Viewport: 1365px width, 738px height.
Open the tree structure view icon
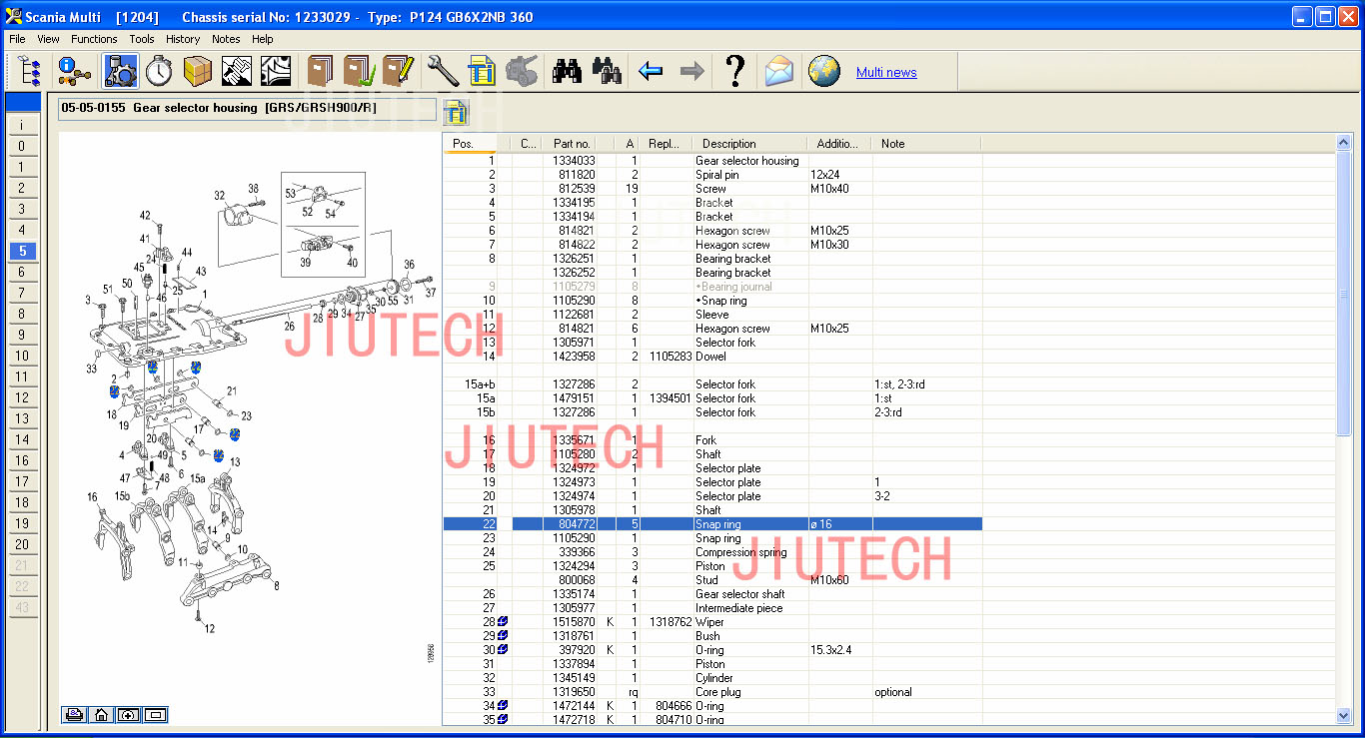29,71
